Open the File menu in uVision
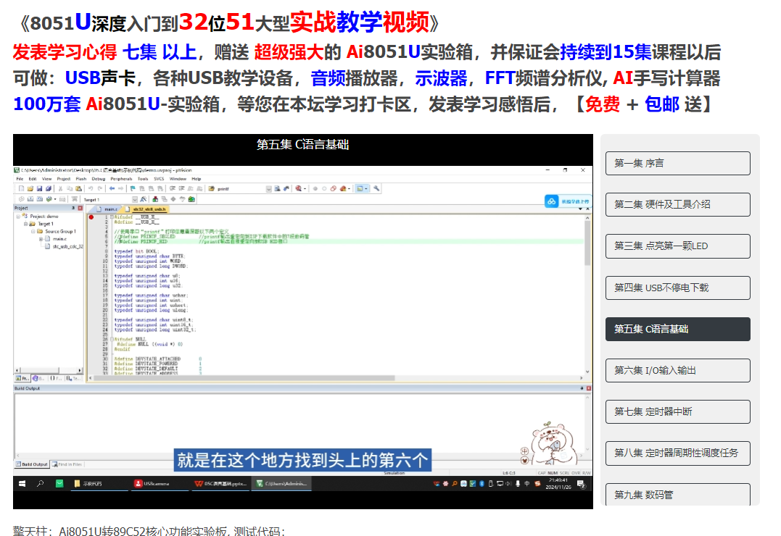The image size is (781, 536). pos(20,179)
